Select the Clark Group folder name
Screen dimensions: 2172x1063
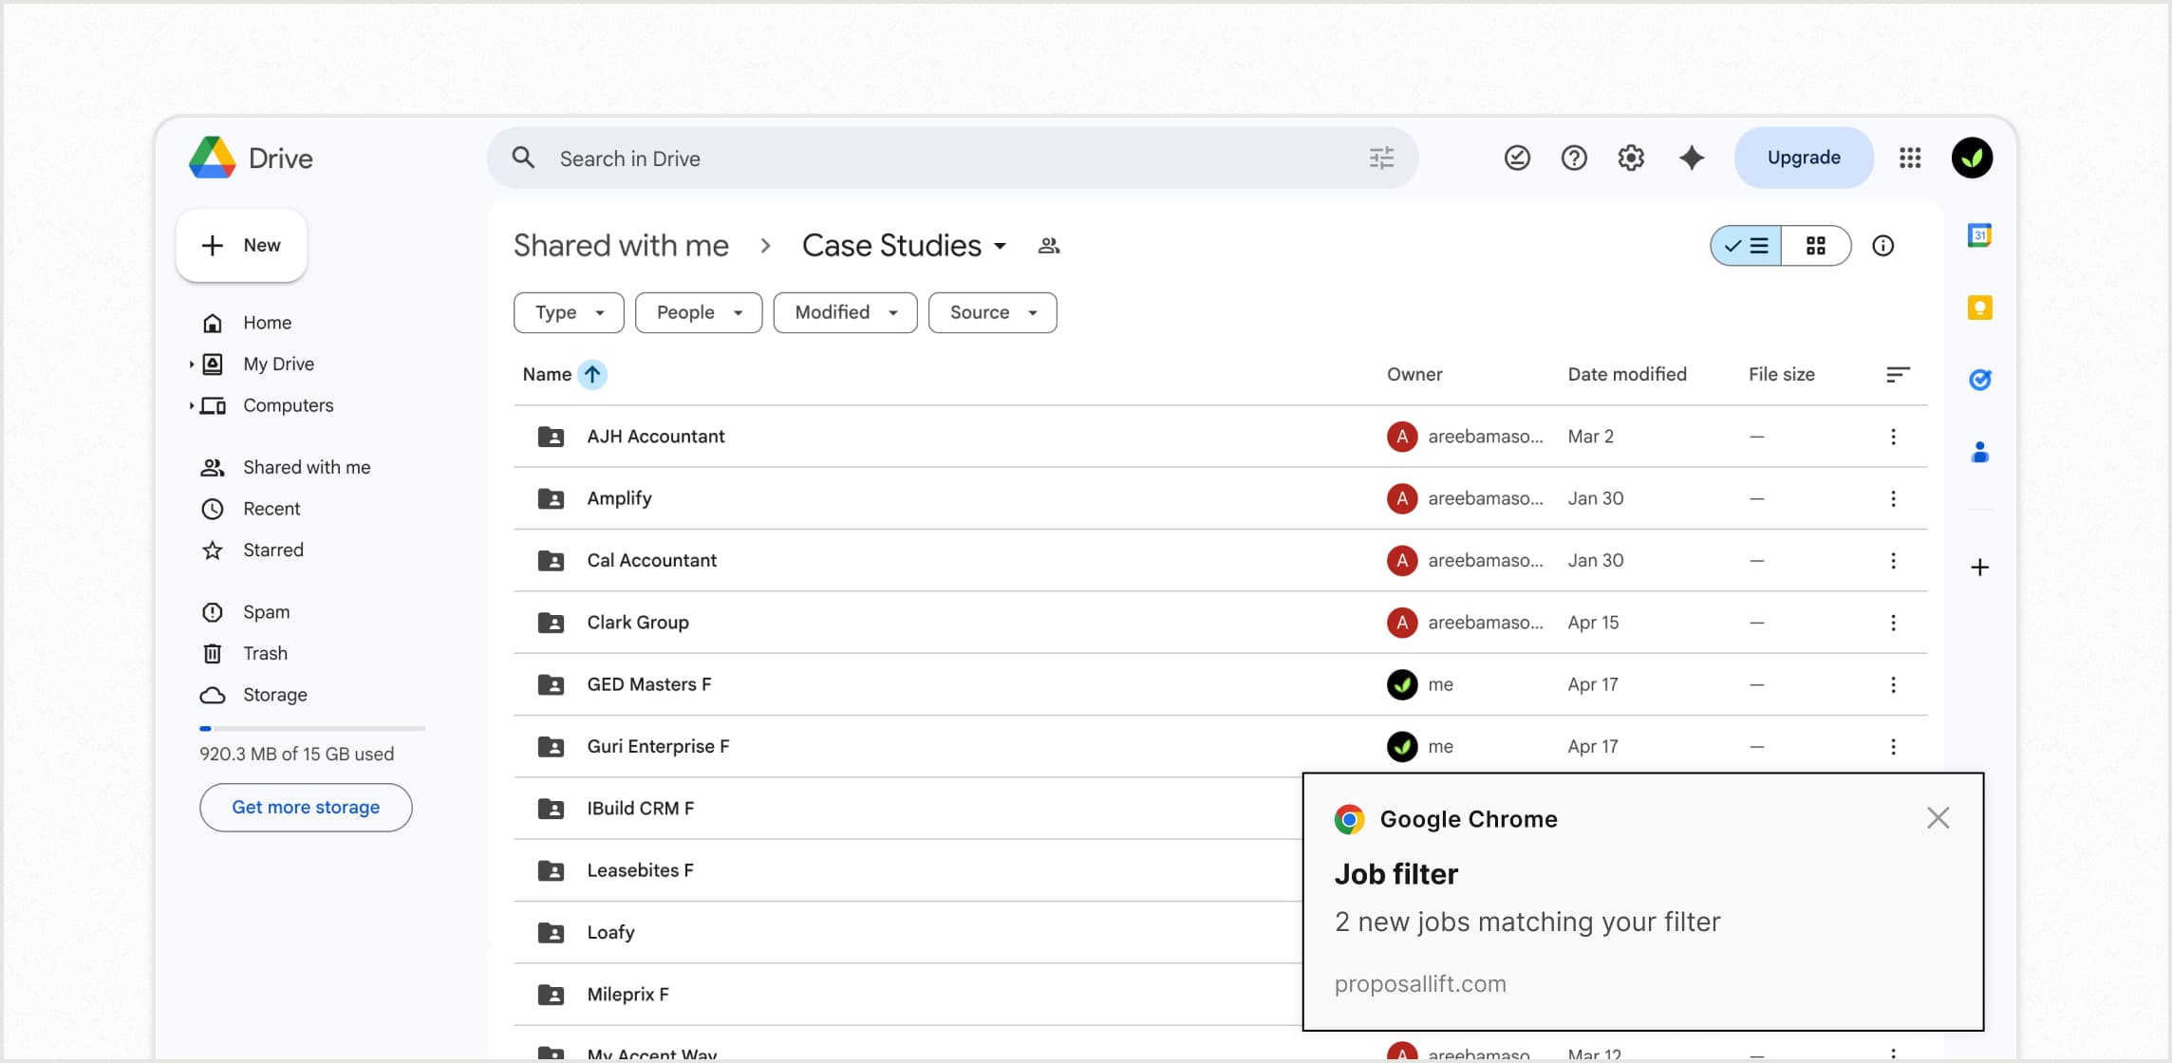pos(638,623)
